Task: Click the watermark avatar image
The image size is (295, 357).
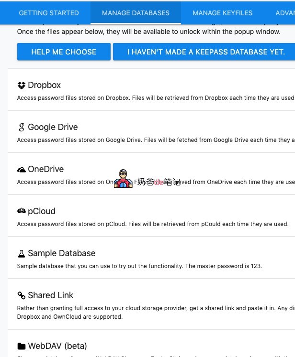Action: 123,179
